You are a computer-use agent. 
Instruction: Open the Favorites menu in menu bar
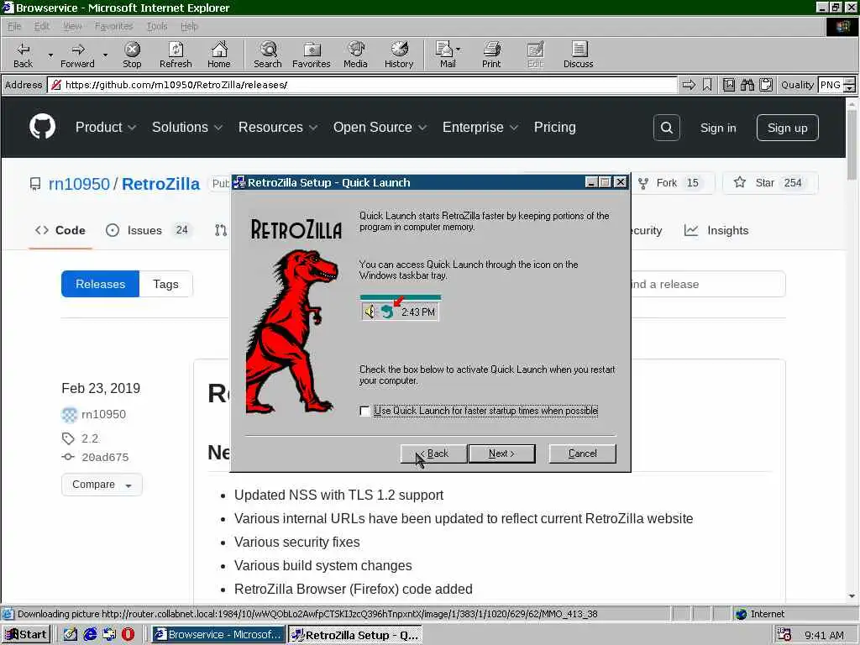click(113, 26)
